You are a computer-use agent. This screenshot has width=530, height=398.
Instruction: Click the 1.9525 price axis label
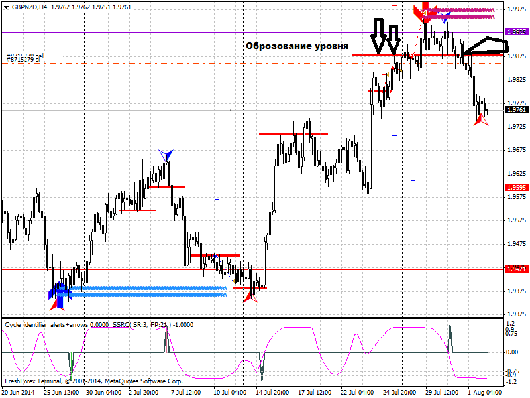pyautogui.click(x=517, y=220)
